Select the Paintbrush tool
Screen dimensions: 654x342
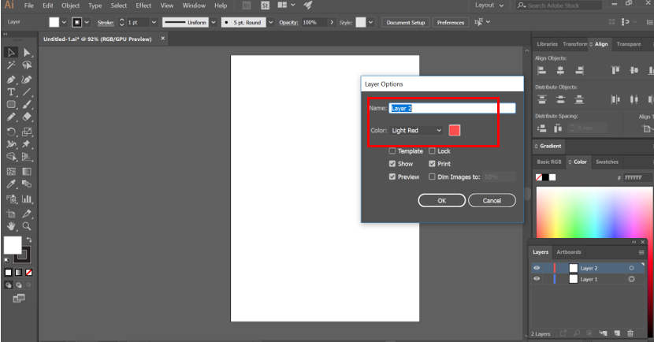[27, 104]
